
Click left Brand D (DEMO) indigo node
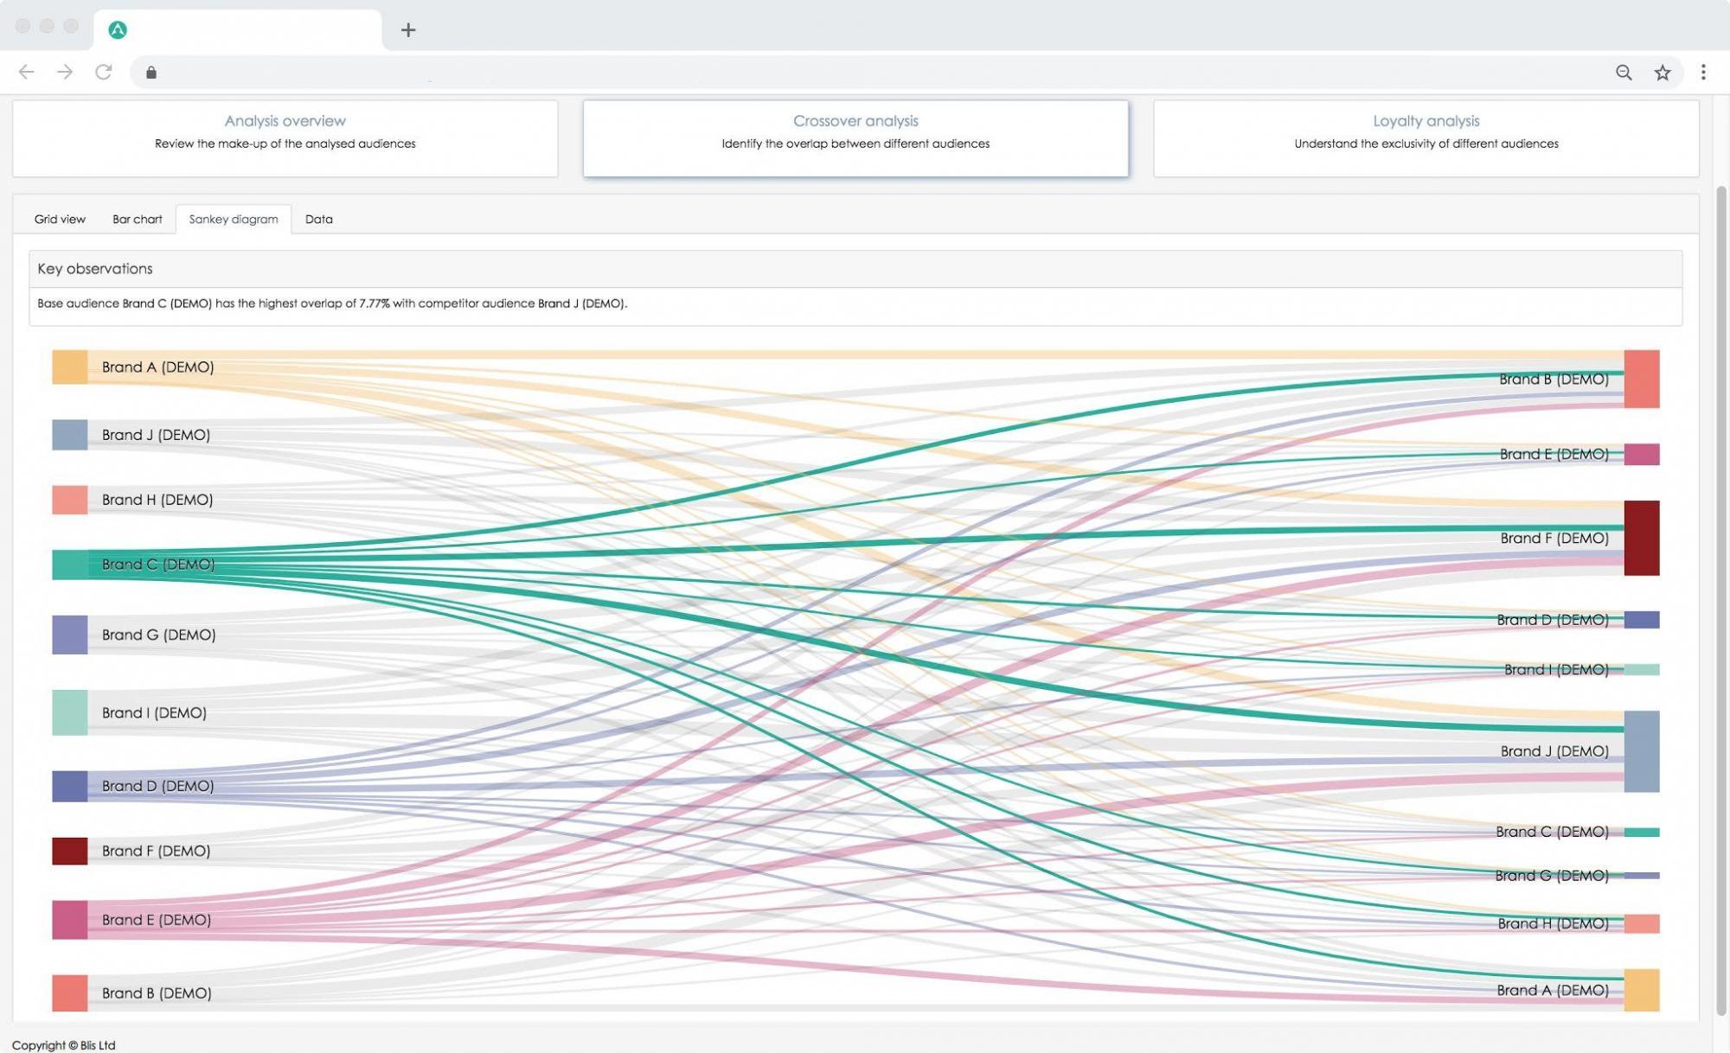[x=69, y=786]
